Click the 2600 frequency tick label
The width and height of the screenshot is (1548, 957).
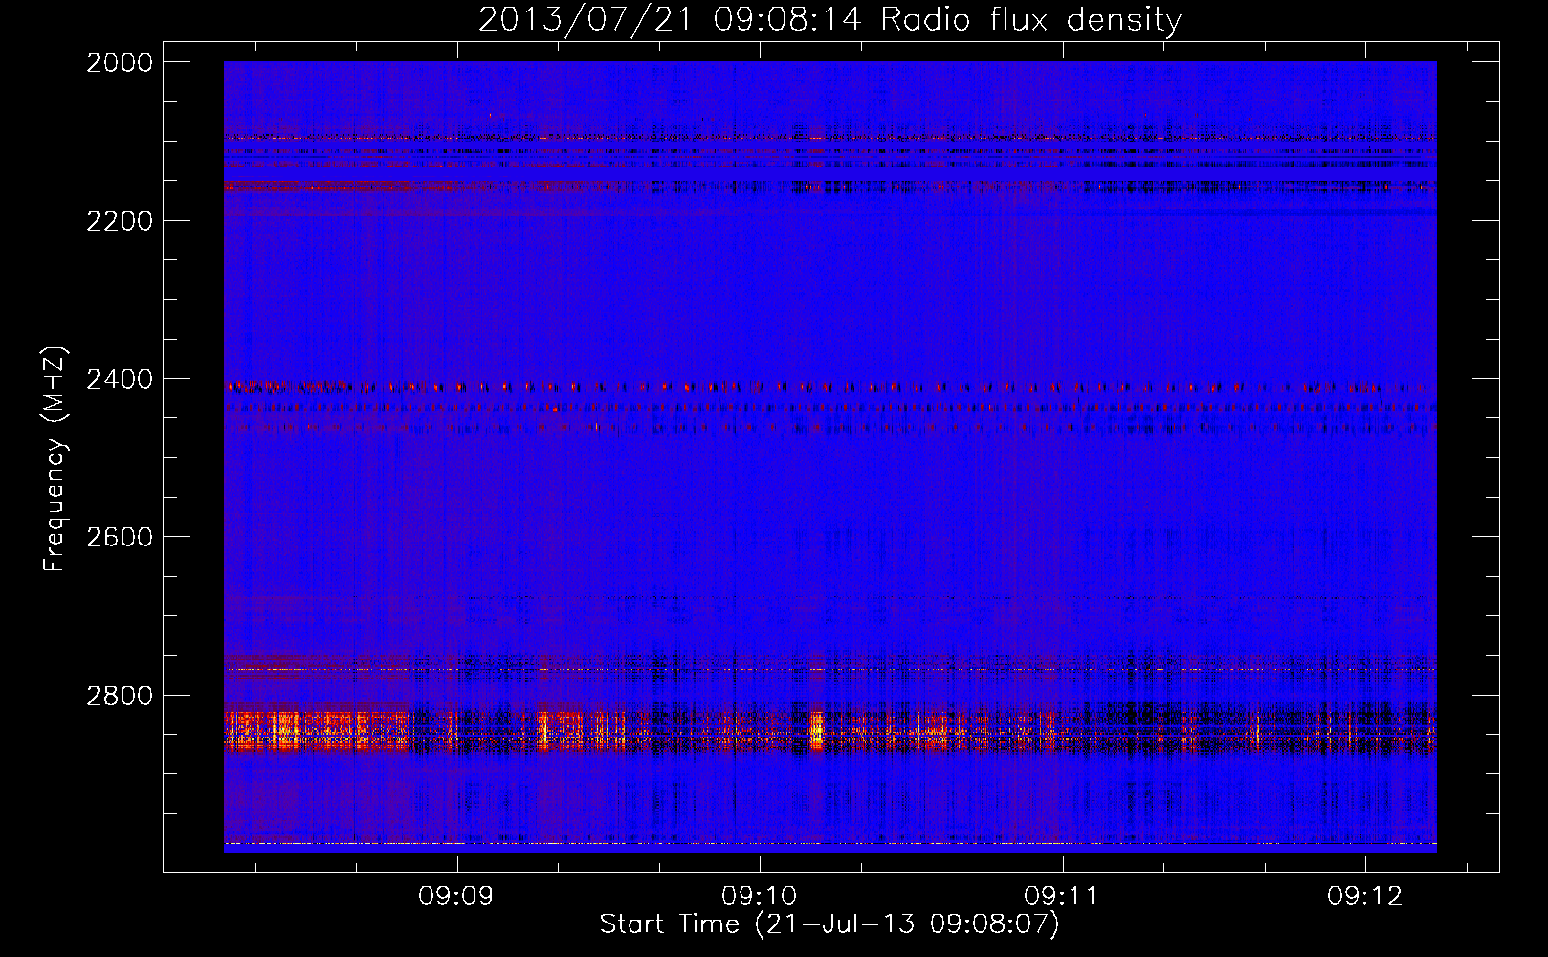[x=120, y=537]
